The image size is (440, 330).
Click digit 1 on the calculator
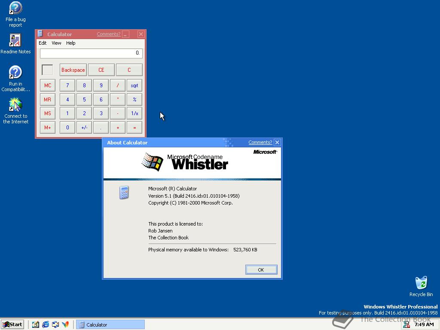pos(67,113)
